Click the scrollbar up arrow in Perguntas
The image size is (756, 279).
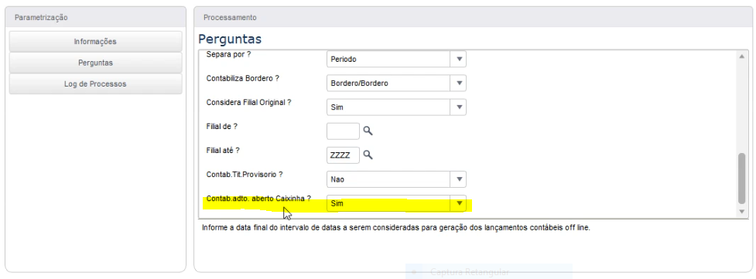coord(741,56)
